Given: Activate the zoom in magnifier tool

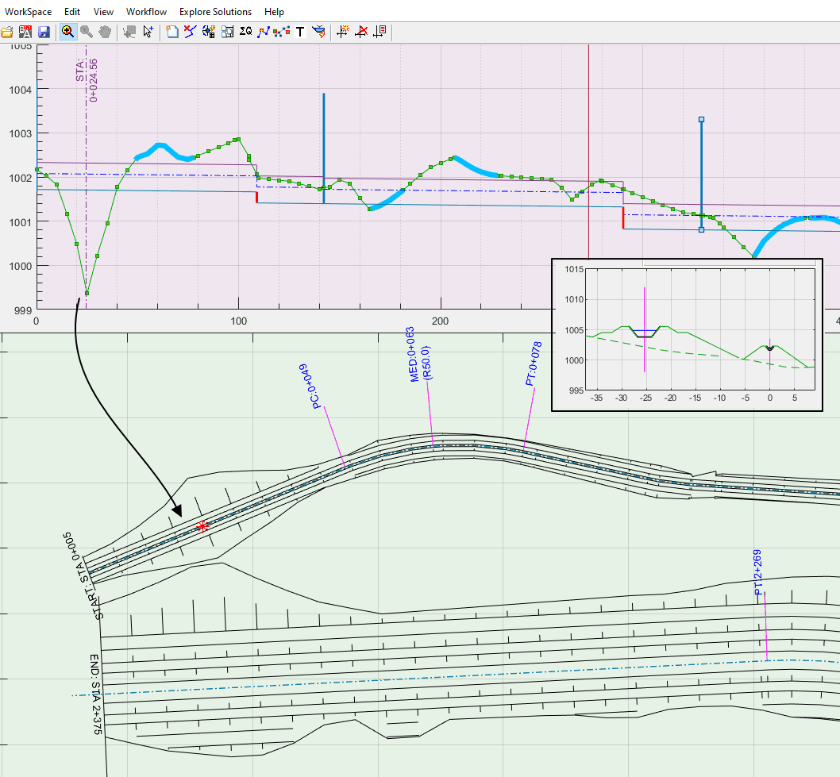Looking at the screenshot, I should pos(67,32).
